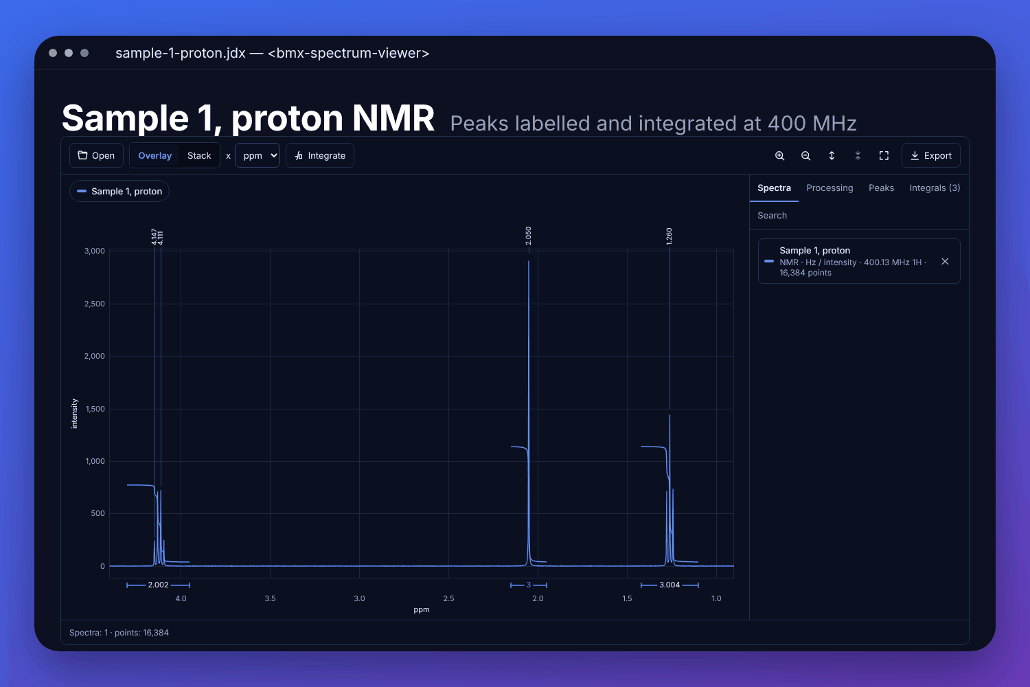Viewport: 1030px width, 687px height.
Task: Click the 4.147 peak label
Action: coord(154,237)
